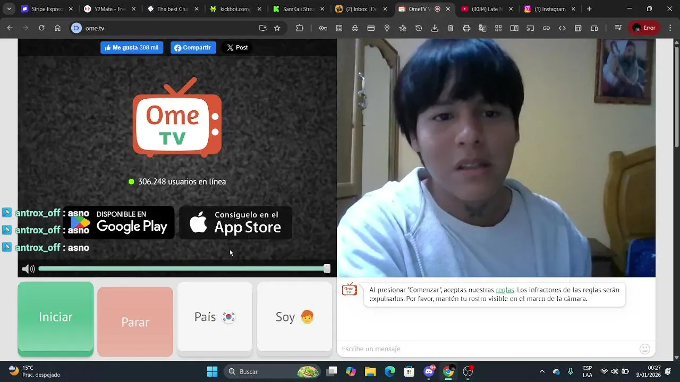Switch to the Instagram tab
The width and height of the screenshot is (680, 382).
tap(550, 9)
